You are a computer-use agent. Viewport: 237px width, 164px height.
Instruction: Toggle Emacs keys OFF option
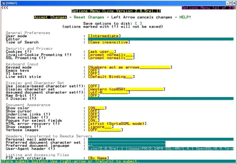click(94, 71)
